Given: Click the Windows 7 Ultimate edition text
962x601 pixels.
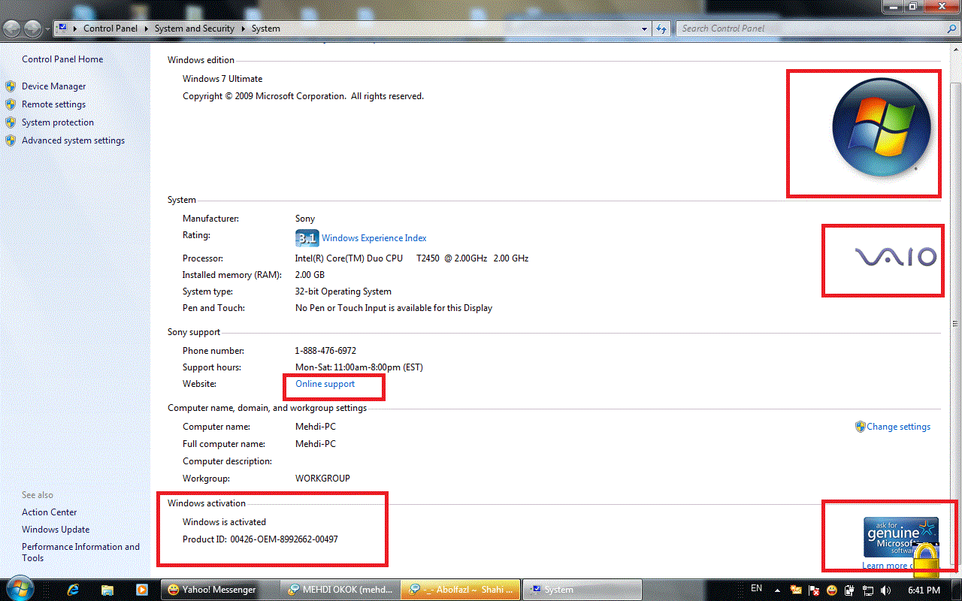Looking at the screenshot, I should coord(222,79).
